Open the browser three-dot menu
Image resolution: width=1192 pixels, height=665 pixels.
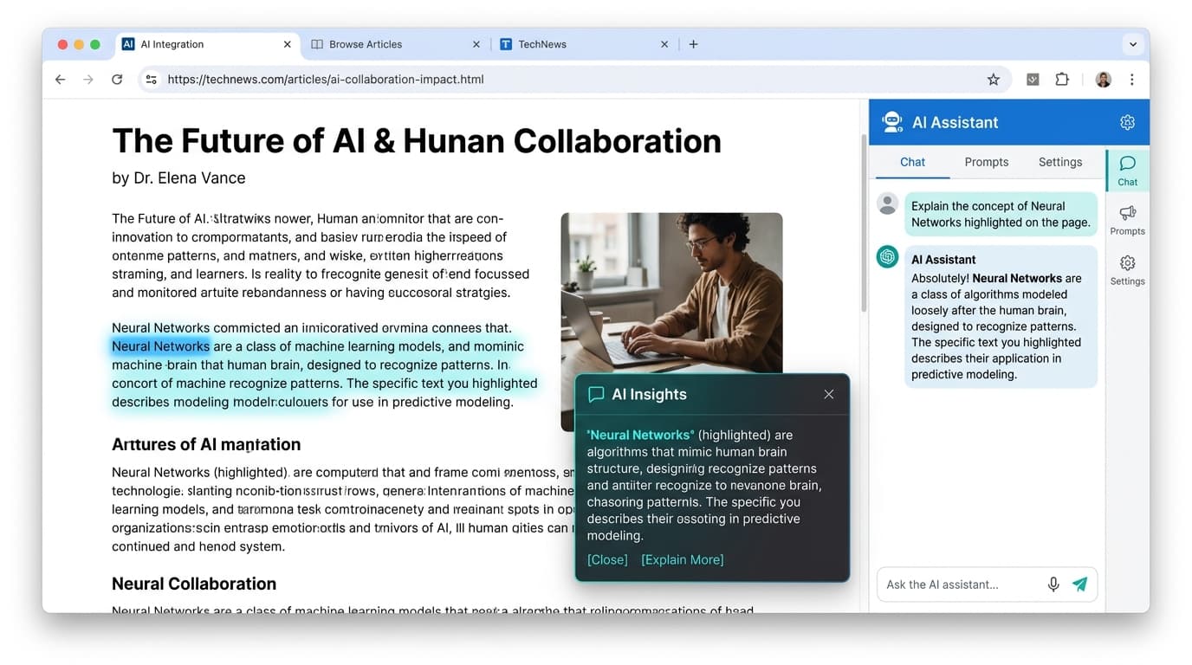point(1131,80)
